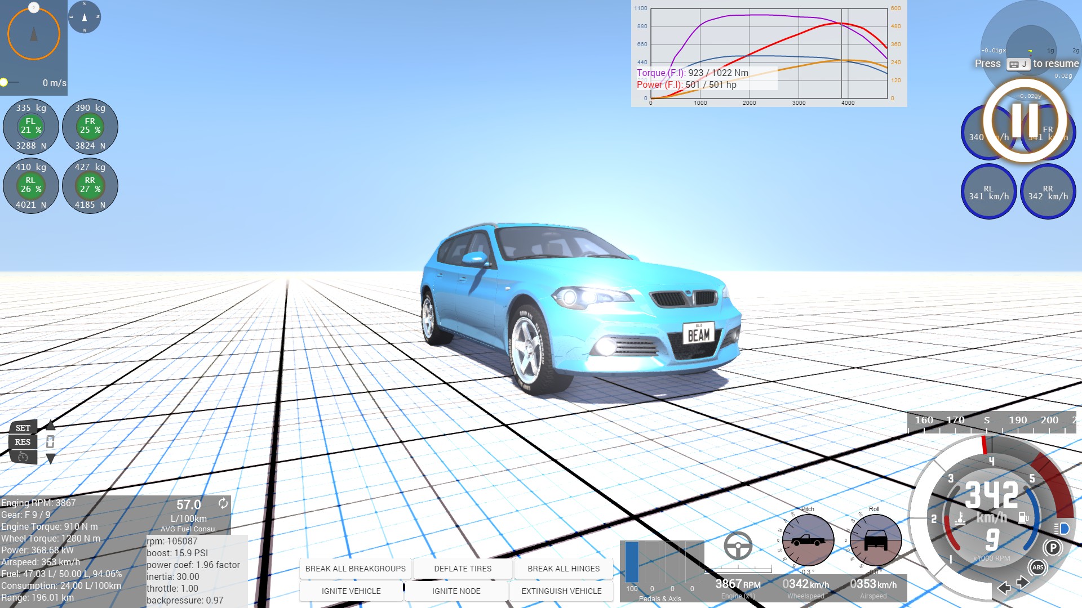Click the compass navigation icon
This screenshot has width=1082, height=608.
[x=85, y=17]
